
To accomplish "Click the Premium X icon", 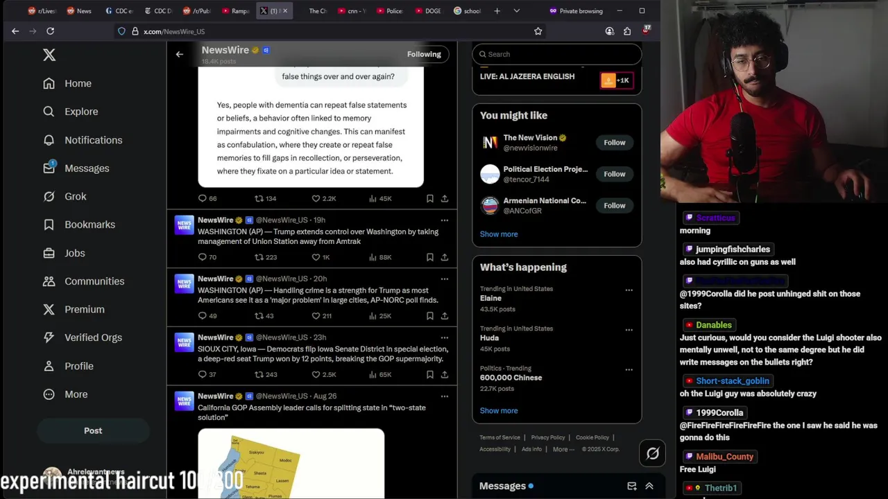I will pyautogui.click(x=49, y=309).
